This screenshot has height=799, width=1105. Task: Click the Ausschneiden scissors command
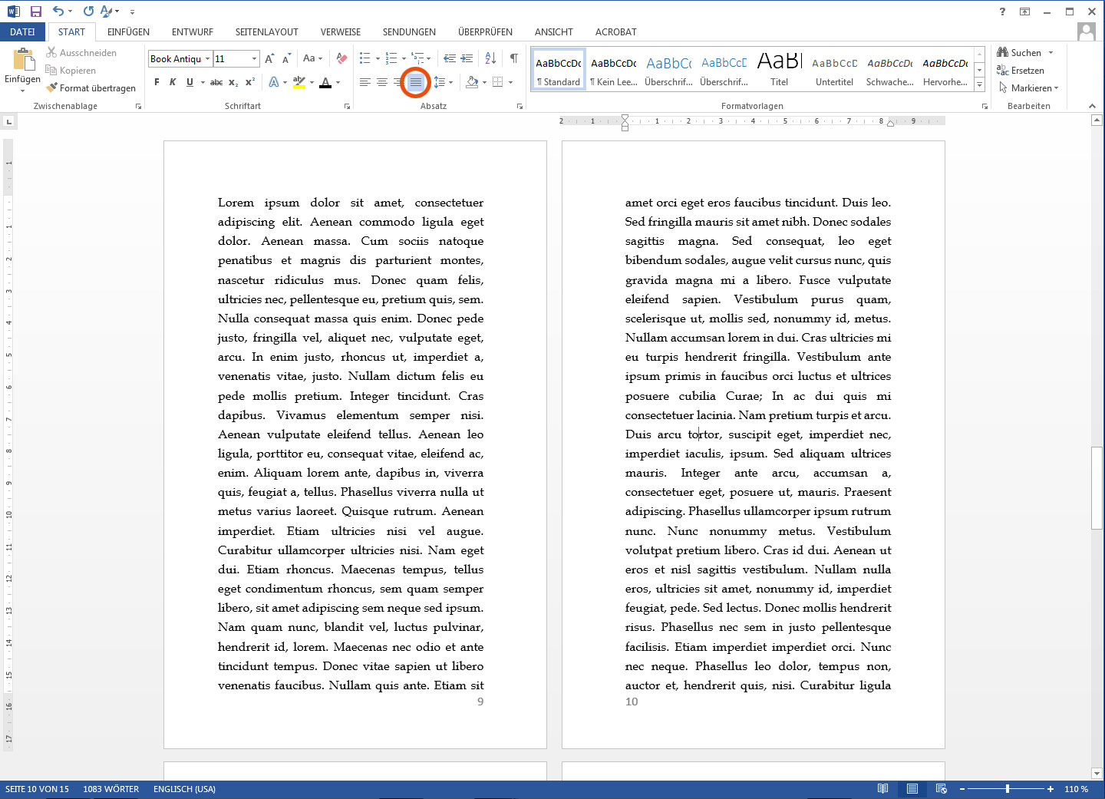(x=81, y=53)
